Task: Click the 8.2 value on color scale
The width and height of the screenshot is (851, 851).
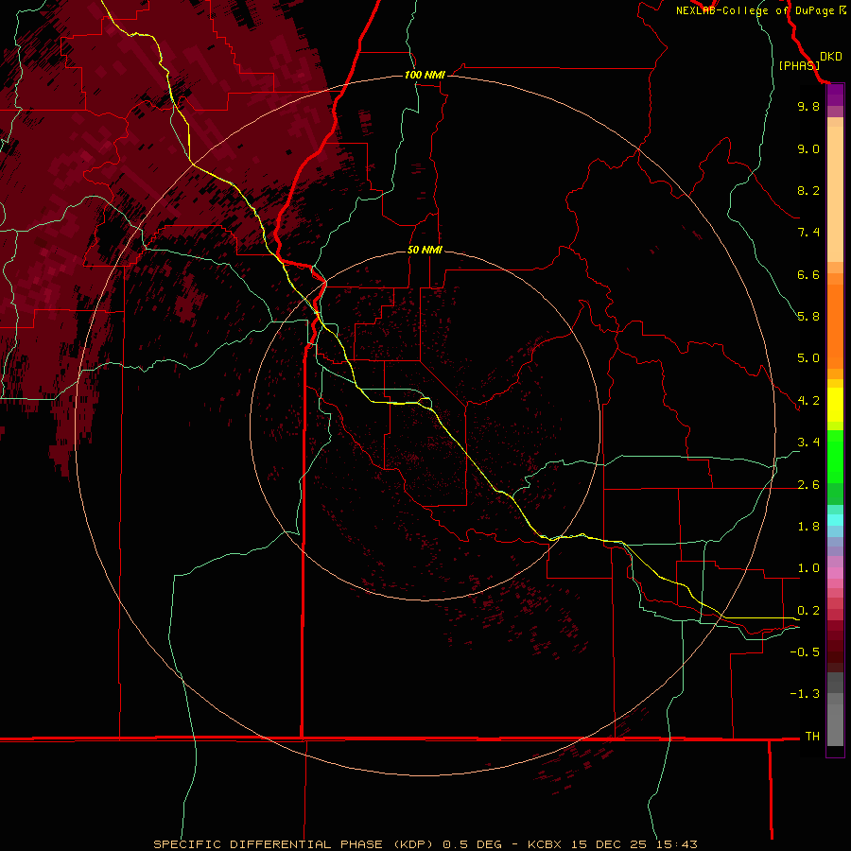Action: [x=808, y=190]
